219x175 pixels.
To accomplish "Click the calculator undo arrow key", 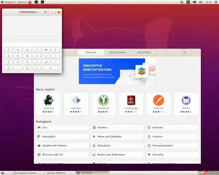I will (x=46, y=50).
